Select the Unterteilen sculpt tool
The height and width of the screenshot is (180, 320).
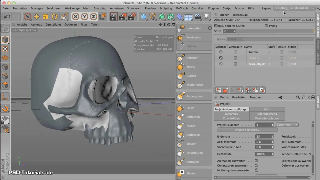(x=194, y=28)
